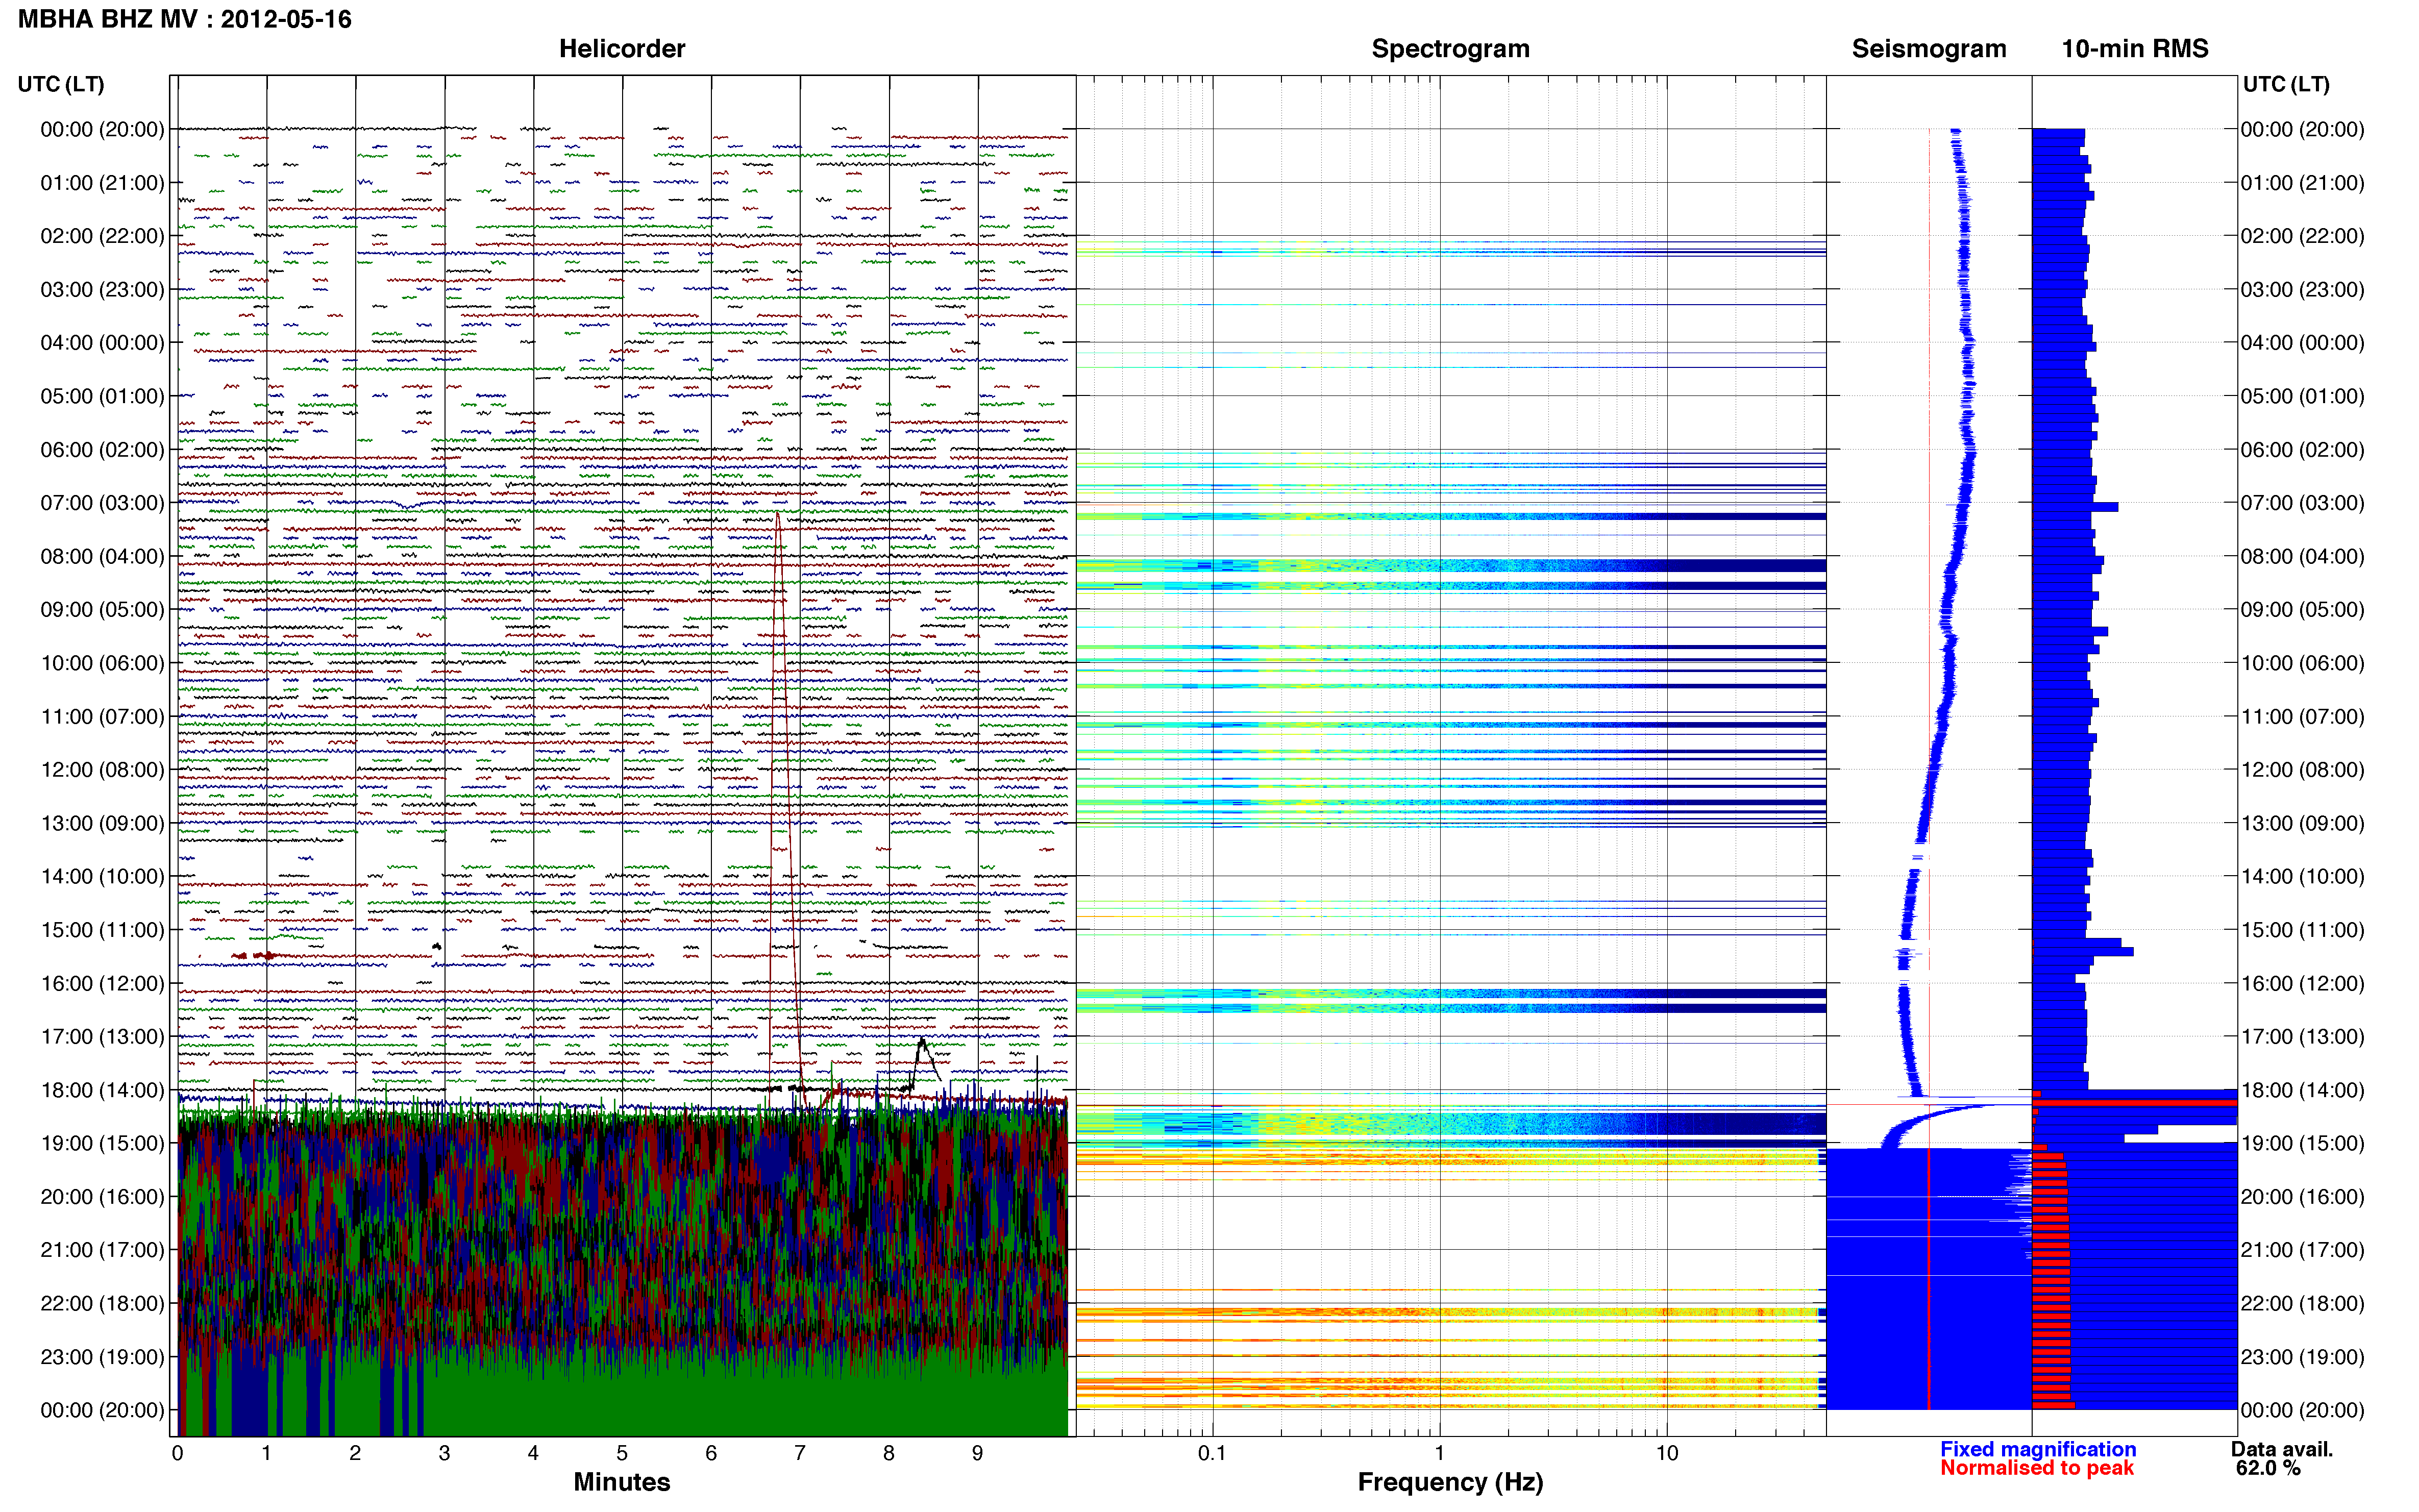Select the Spectrogram panel heading

[x=1450, y=49]
